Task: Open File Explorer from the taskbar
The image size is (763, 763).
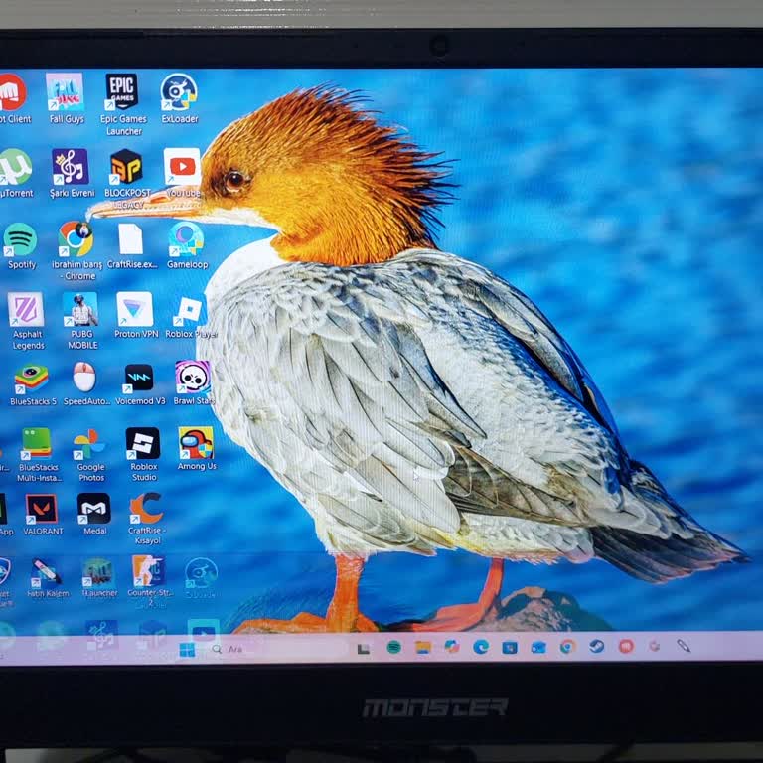Action: click(423, 647)
